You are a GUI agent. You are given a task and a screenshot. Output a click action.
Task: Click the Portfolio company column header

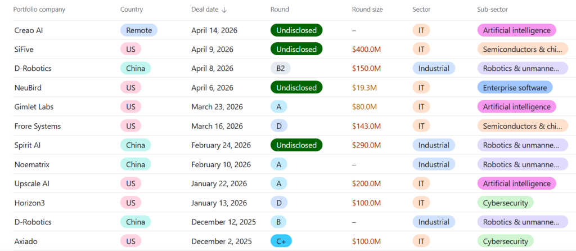click(x=39, y=10)
